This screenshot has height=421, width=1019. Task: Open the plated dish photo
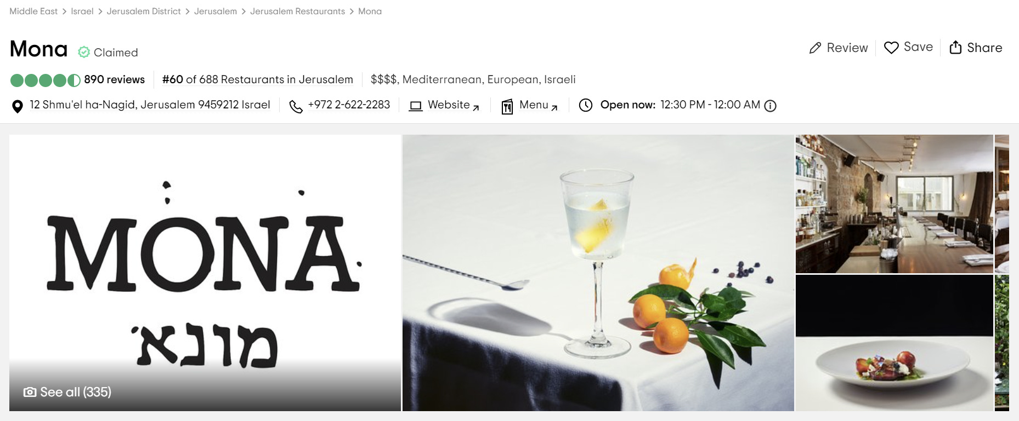(x=895, y=343)
